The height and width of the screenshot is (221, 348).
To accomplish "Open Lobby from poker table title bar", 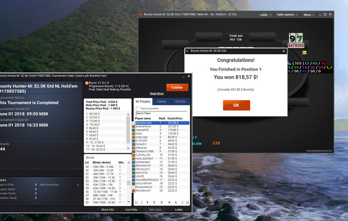I will (265, 14).
